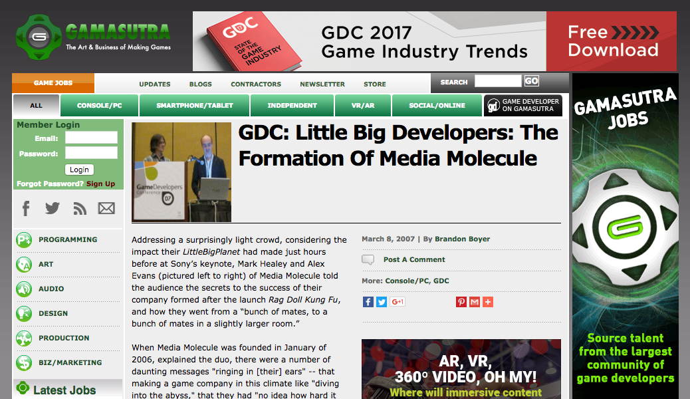Viewport: 690px width, 399px height.
Task: Click the Post A Comment link
Action: (x=414, y=259)
